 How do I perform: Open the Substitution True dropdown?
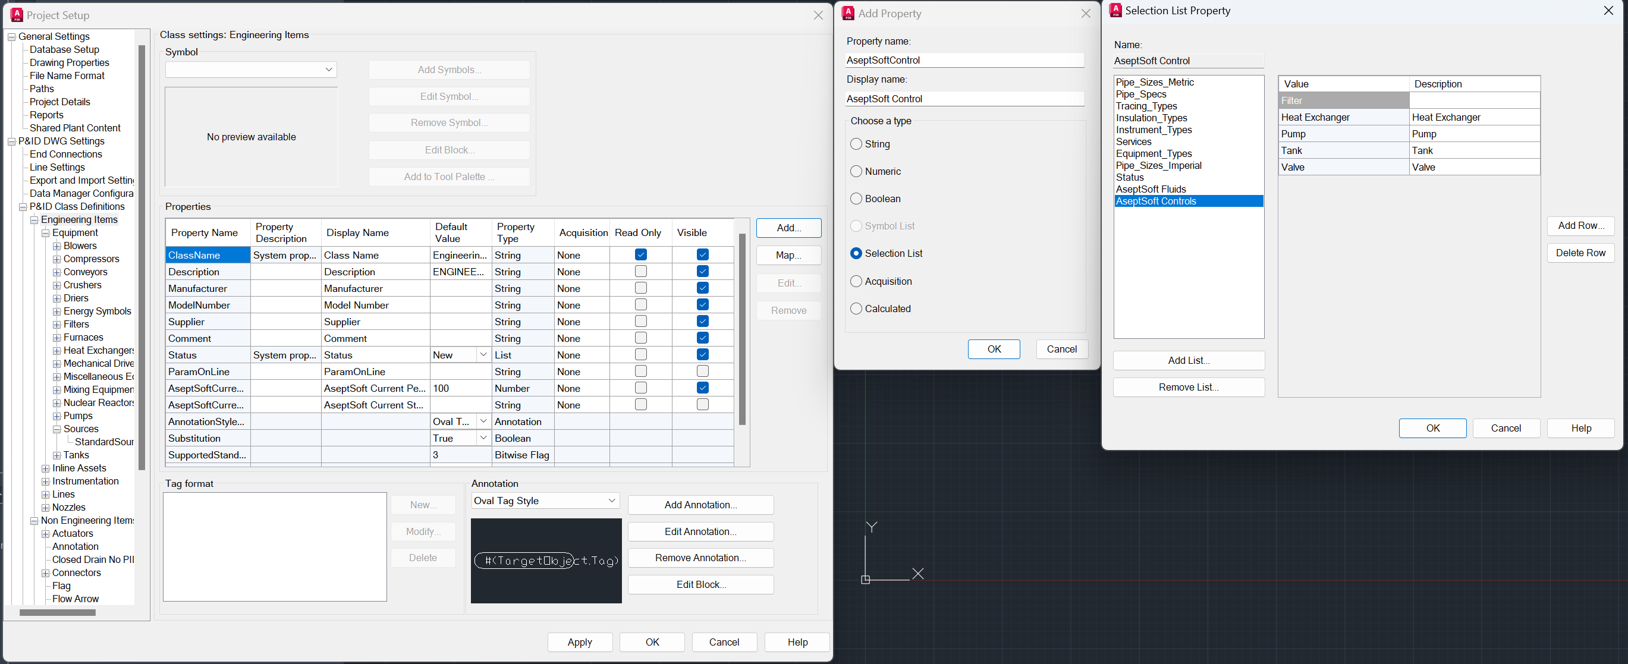coord(483,438)
